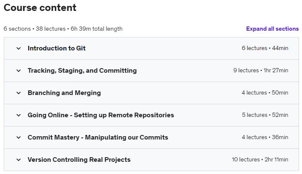Click the 4 lectures • 50min label
Image resolution: width=302 pixels, height=174 pixels.
(x=265, y=93)
